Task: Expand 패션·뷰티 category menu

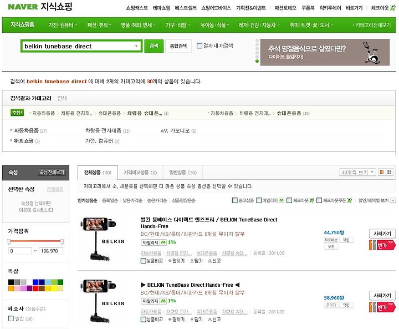Action: 99,25
